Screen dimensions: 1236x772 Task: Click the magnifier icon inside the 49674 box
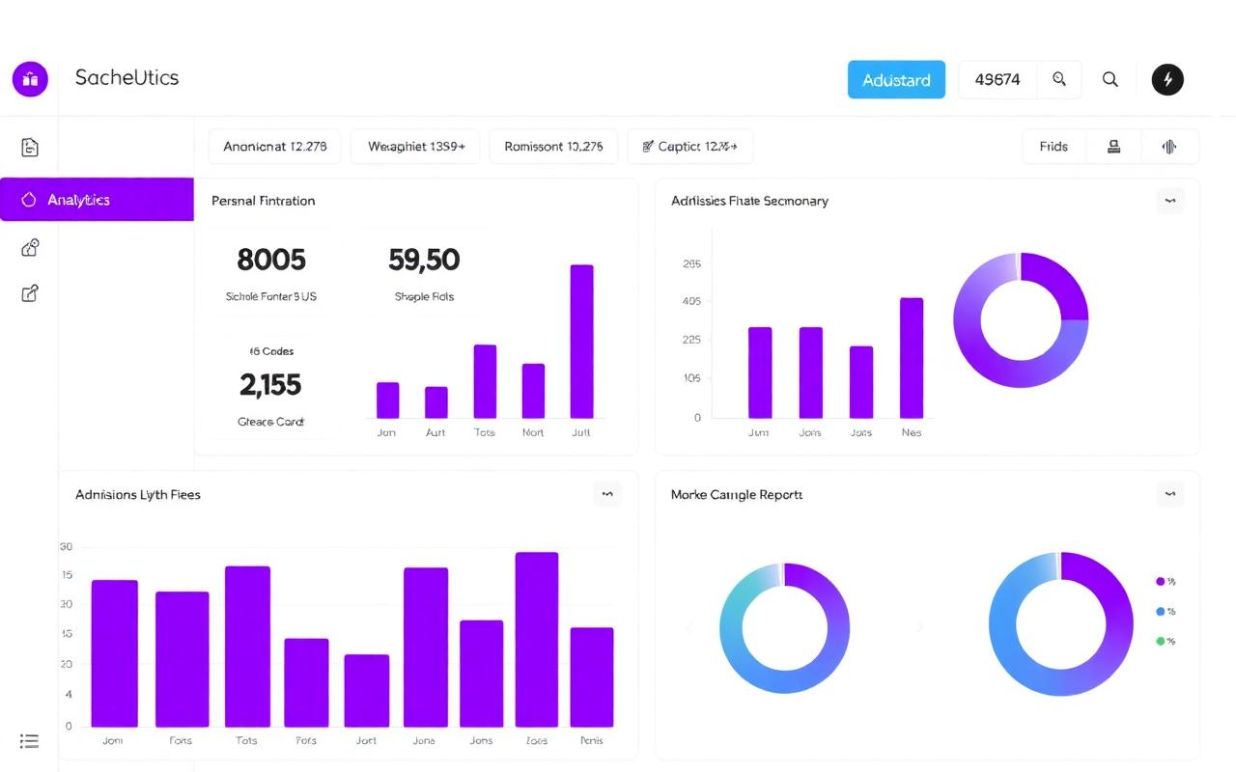[1059, 80]
